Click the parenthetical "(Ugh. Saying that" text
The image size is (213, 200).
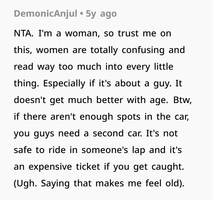[x=53, y=183]
